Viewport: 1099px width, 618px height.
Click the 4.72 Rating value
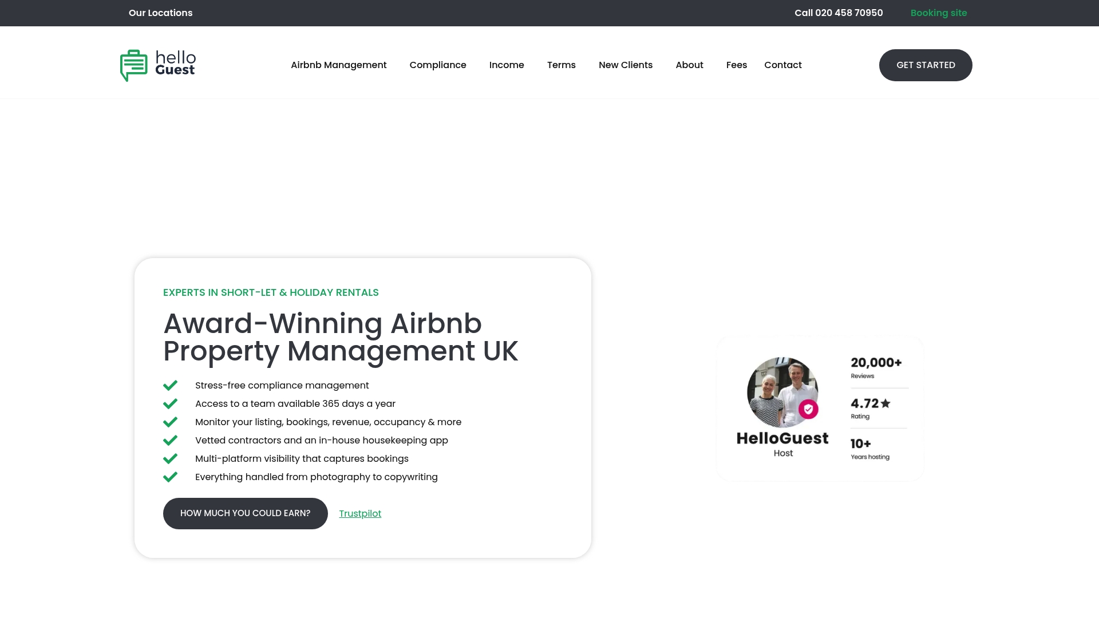[x=870, y=408]
